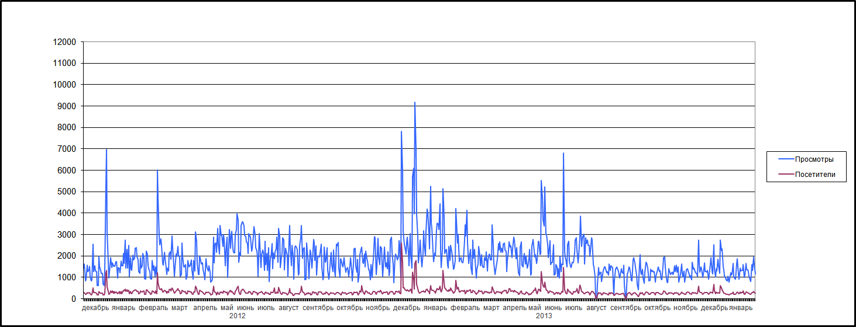Select the май label above the 2012 year
Viewport: 856px width, 327px height.
pyautogui.click(x=227, y=308)
